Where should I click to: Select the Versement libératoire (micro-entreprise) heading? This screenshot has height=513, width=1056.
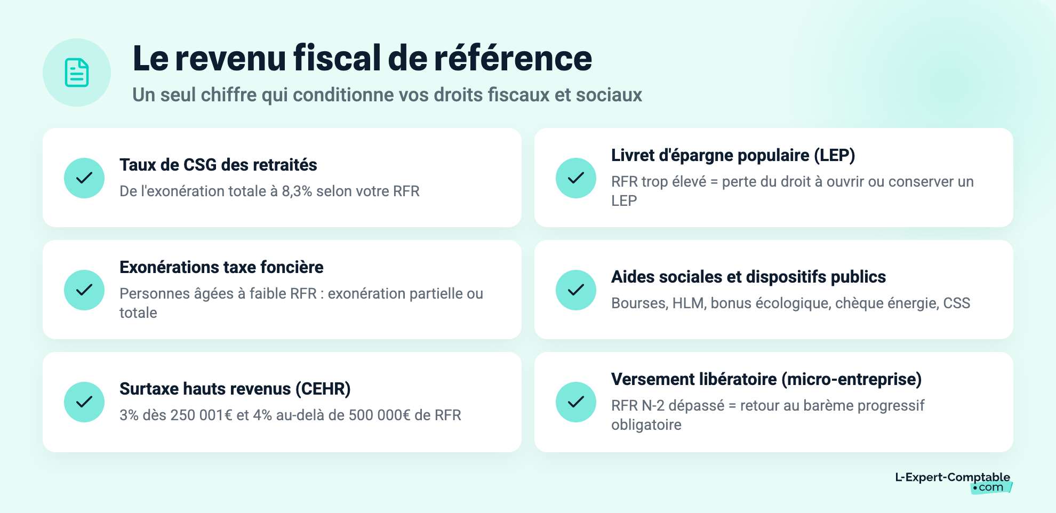click(x=766, y=379)
